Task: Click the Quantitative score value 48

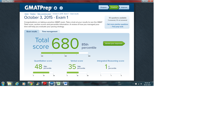Action: click(38, 67)
